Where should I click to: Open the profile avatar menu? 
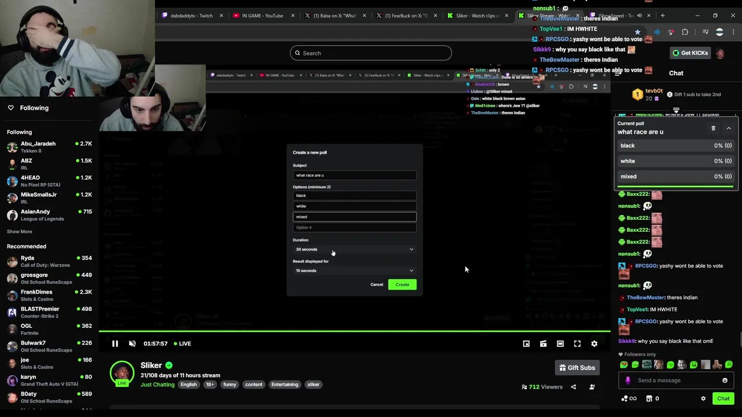(x=720, y=53)
